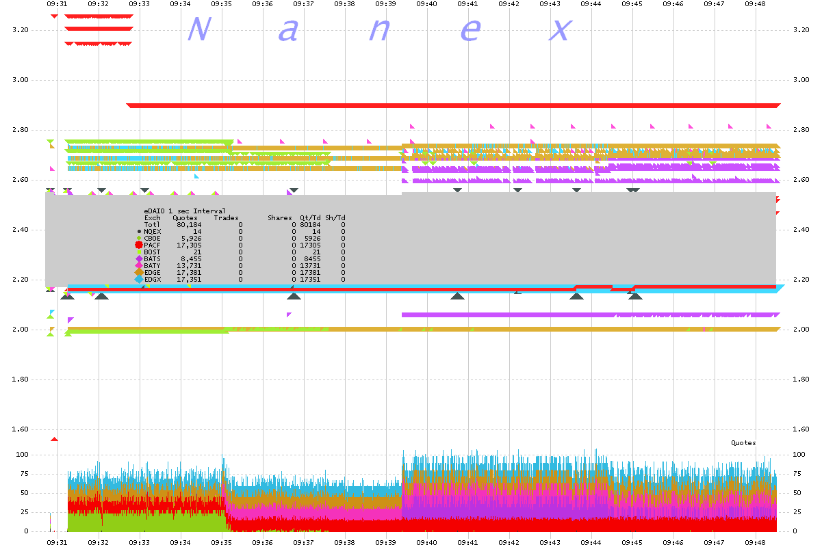Screen dimensions: 822x547
Task: Click the '3.00' price label on the left axis
Action: [x=21, y=80]
